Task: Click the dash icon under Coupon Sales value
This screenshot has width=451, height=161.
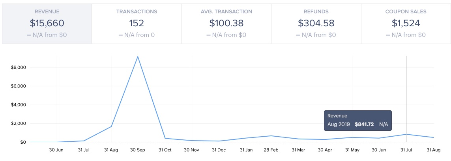Action: pos(389,35)
